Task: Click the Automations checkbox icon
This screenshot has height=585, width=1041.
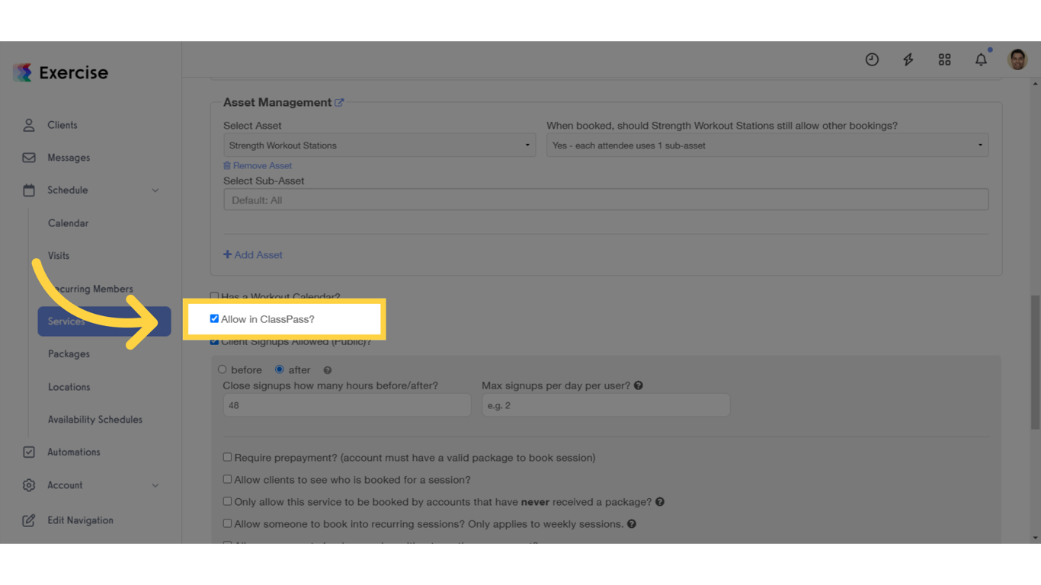Action: click(29, 452)
